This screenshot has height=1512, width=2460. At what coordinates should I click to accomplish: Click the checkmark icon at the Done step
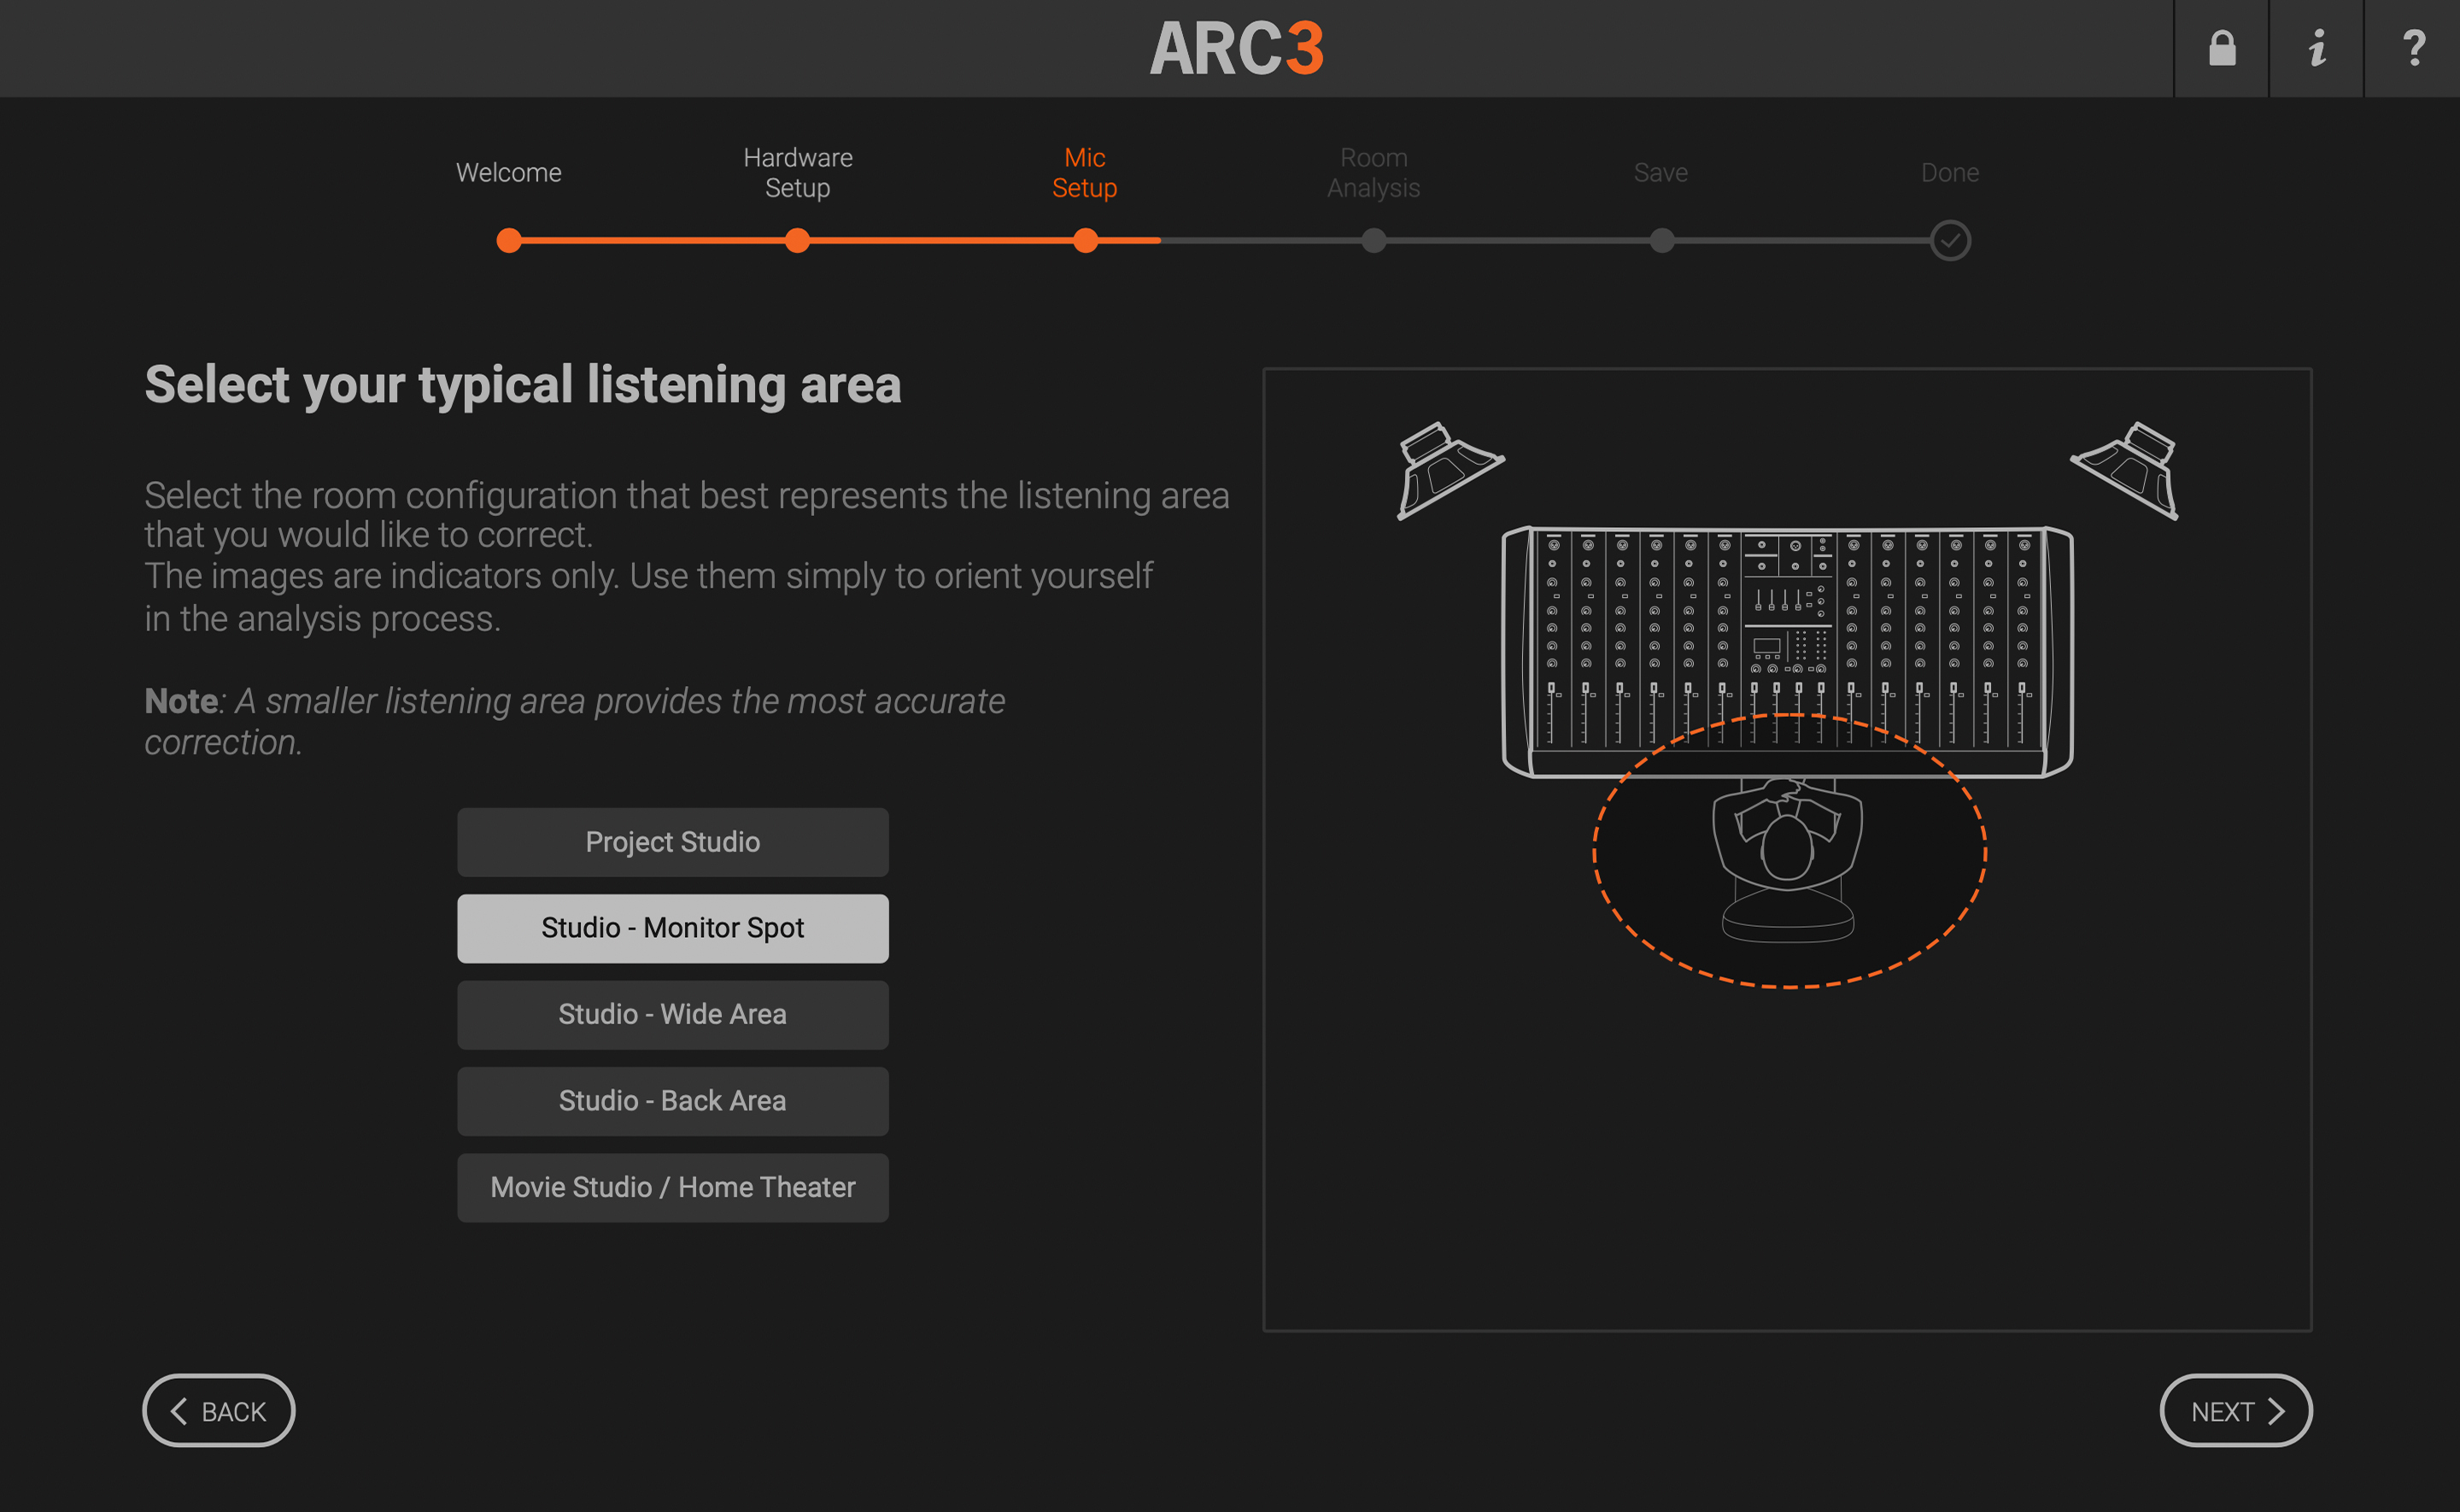click(x=1948, y=240)
